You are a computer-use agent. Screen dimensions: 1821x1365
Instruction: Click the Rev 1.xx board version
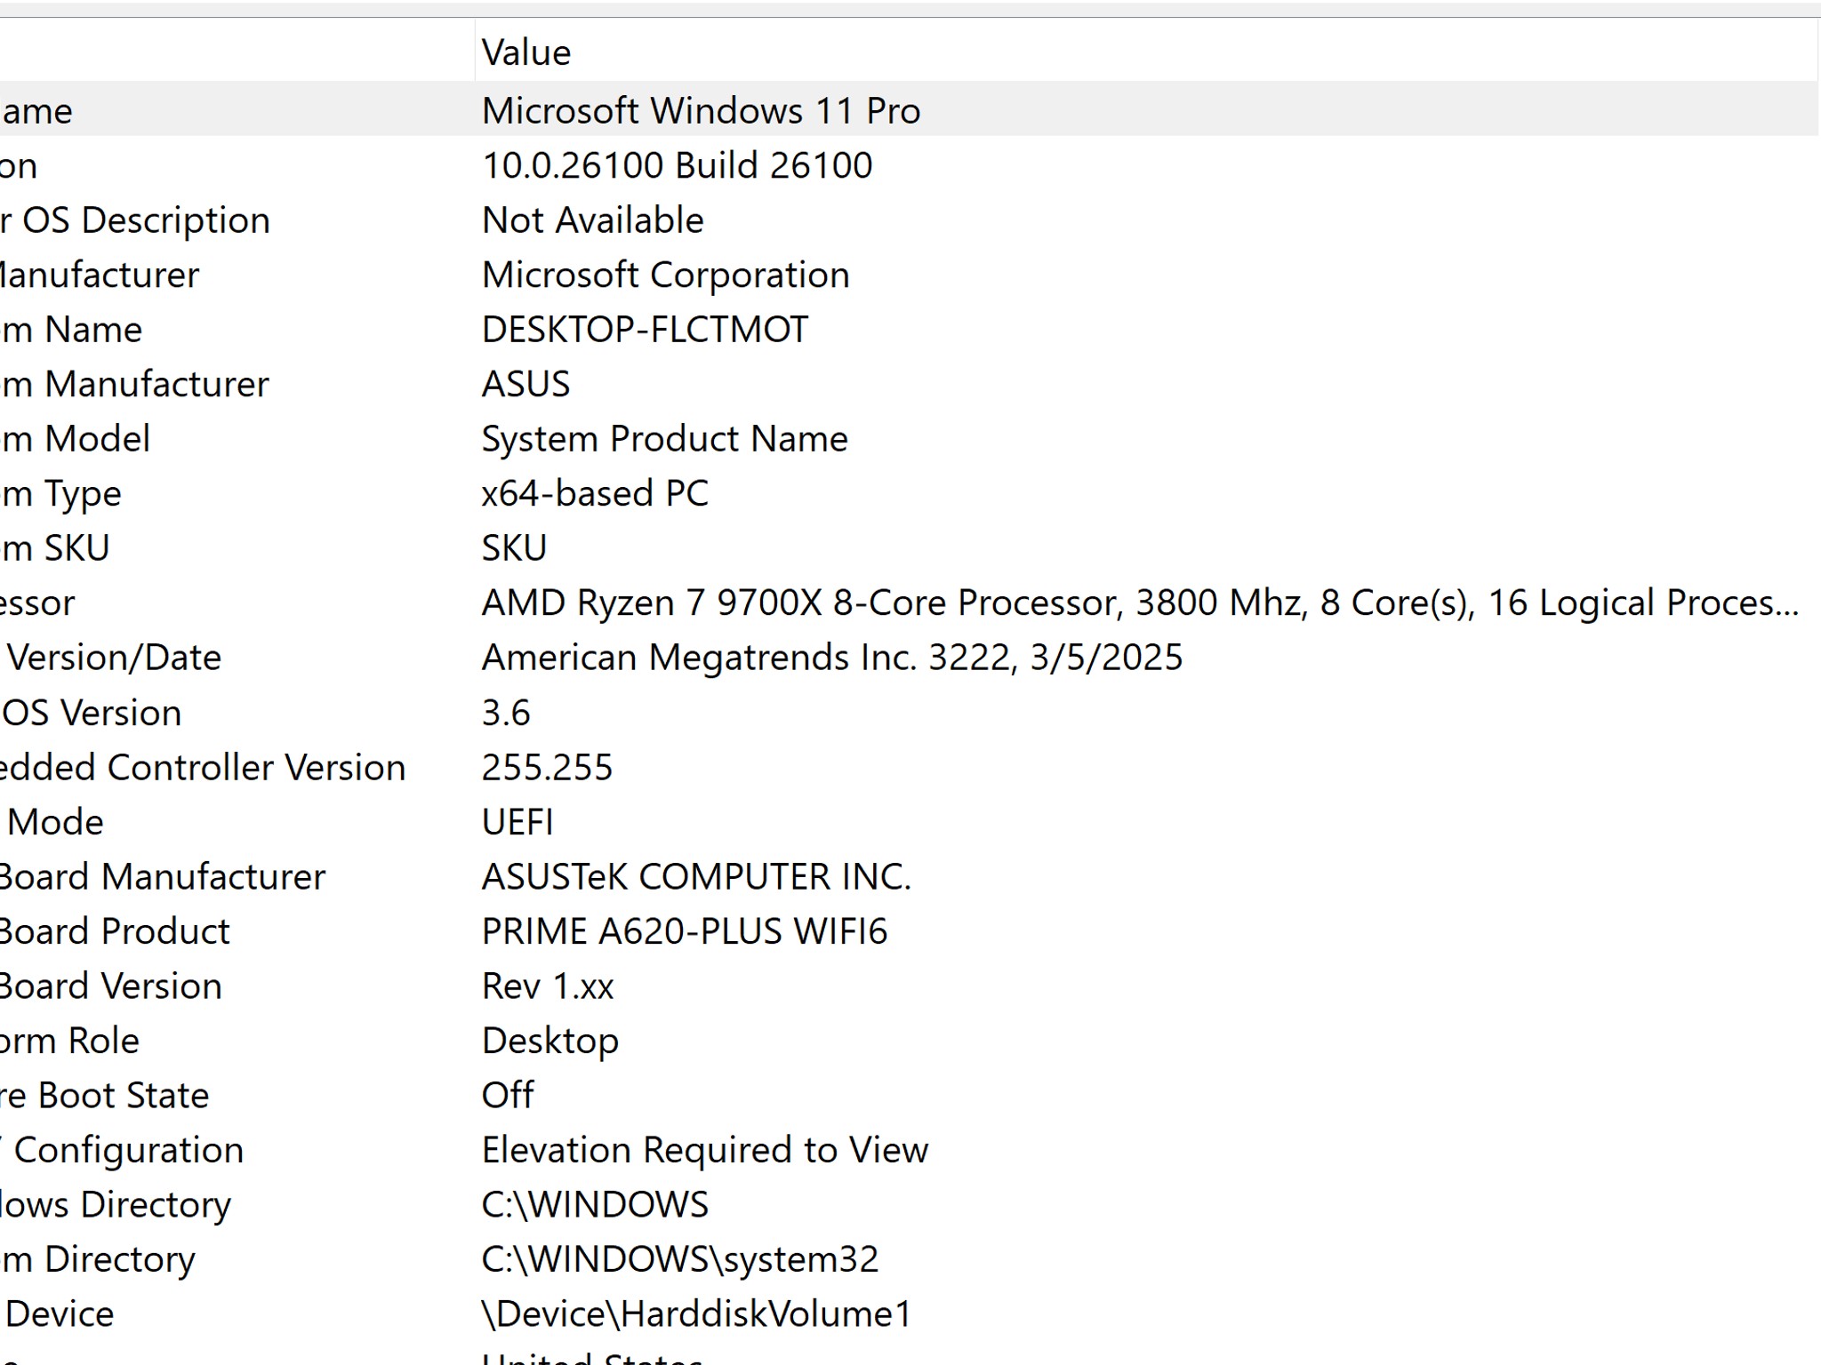tap(548, 986)
